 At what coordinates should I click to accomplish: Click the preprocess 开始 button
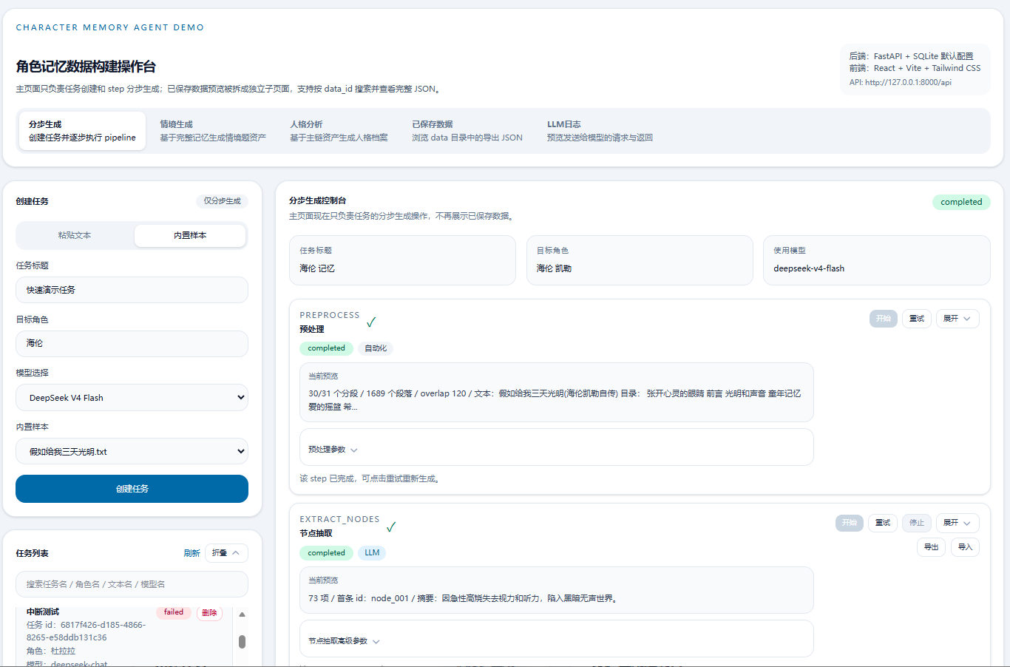[x=883, y=319]
